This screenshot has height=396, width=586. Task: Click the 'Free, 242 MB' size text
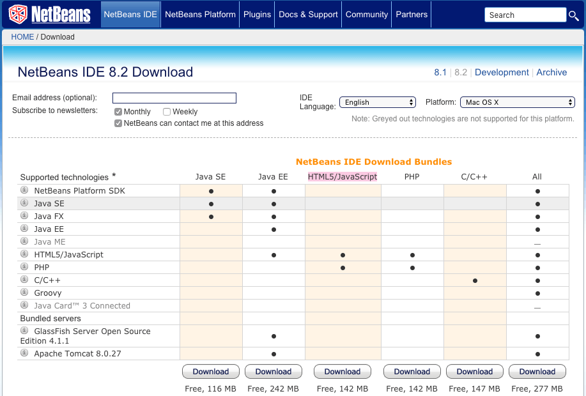click(x=274, y=389)
